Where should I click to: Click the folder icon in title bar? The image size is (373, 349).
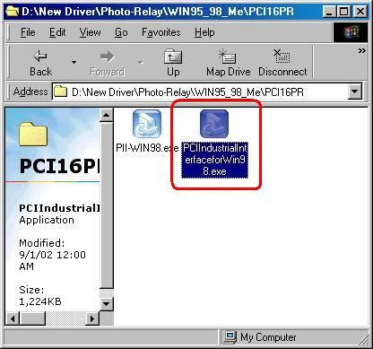(13, 12)
